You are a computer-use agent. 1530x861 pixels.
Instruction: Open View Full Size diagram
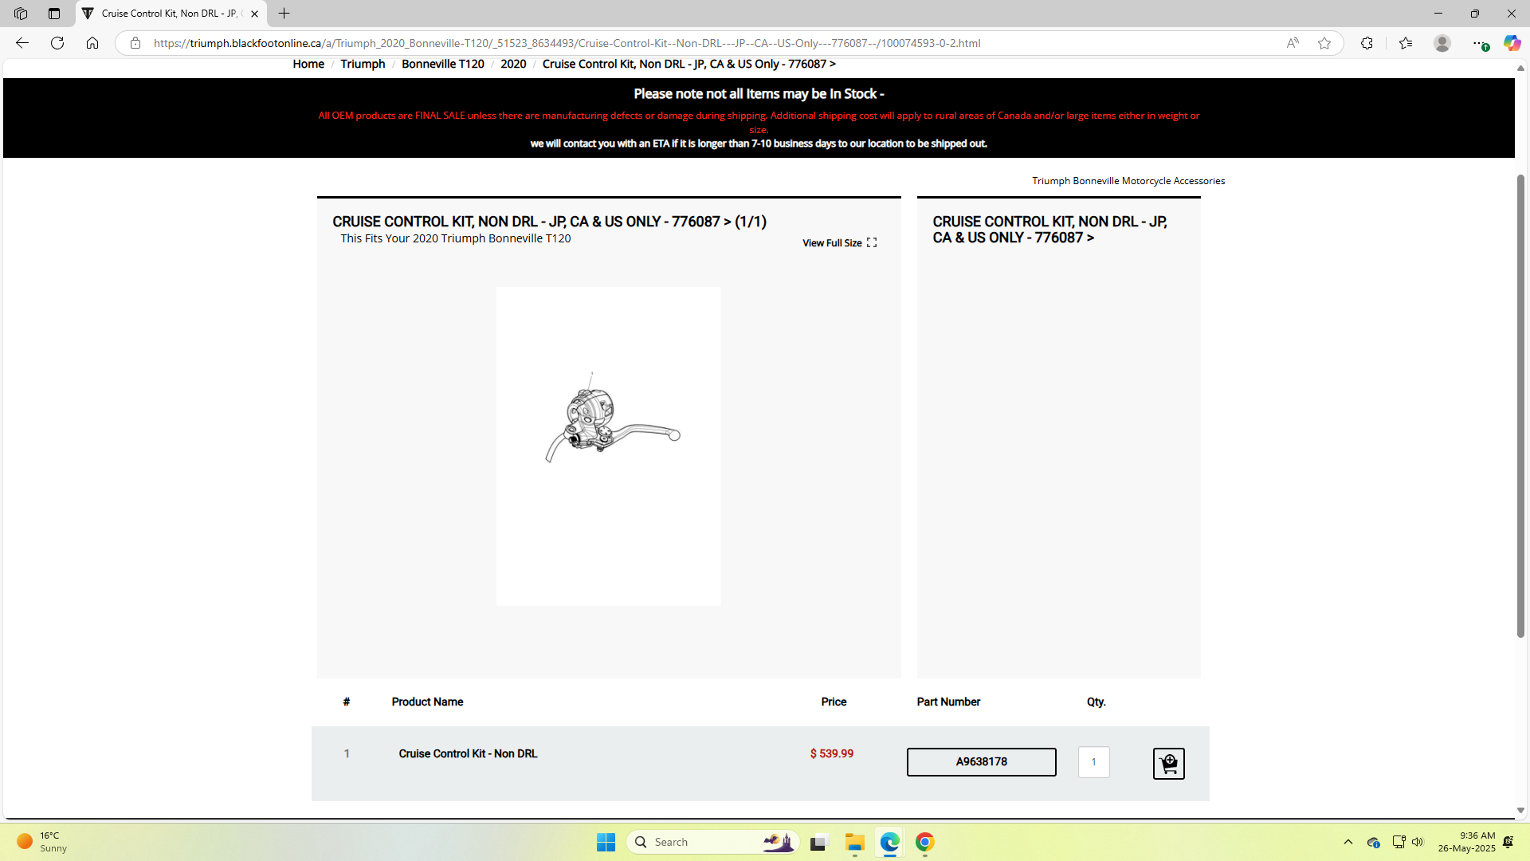(839, 243)
